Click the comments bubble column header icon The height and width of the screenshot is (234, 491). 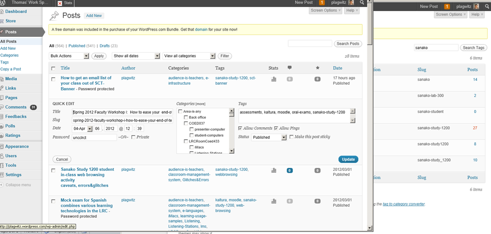[290, 68]
